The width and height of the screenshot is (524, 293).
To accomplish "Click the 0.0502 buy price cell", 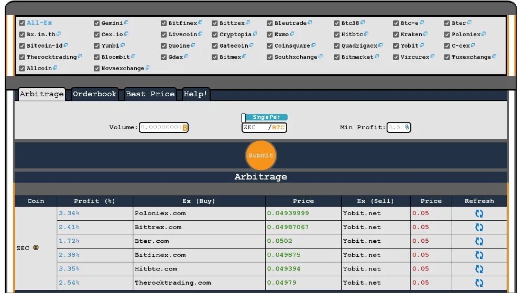I will click(x=303, y=241).
